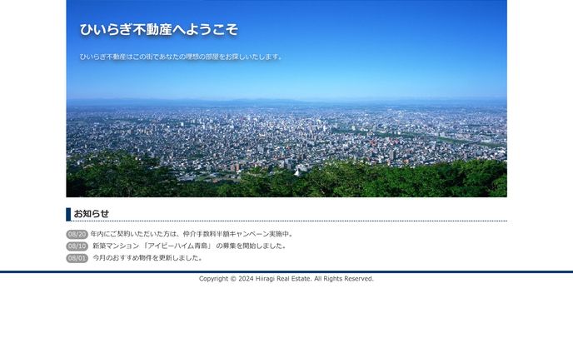The image size is (573, 353).
Task: Click the tagline about finding your ideal room
Action: point(182,57)
